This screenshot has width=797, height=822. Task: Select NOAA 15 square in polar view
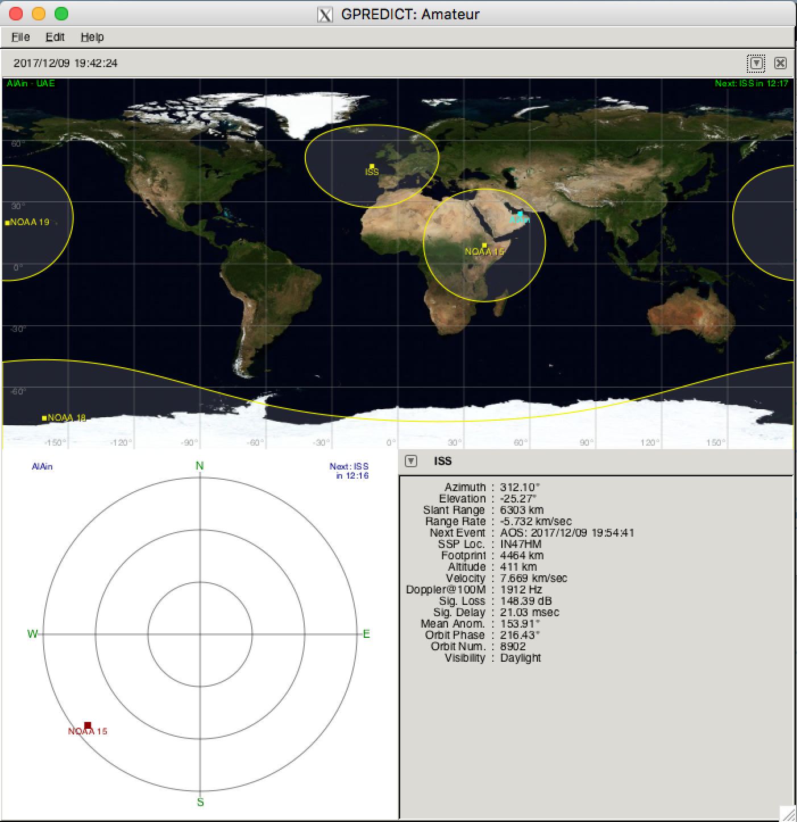(88, 725)
